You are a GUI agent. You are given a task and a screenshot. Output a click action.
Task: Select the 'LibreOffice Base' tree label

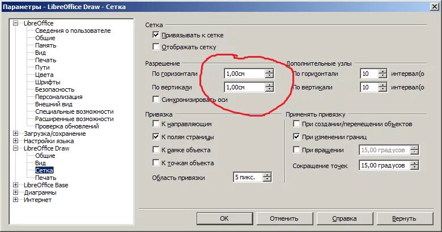(46, 185)
